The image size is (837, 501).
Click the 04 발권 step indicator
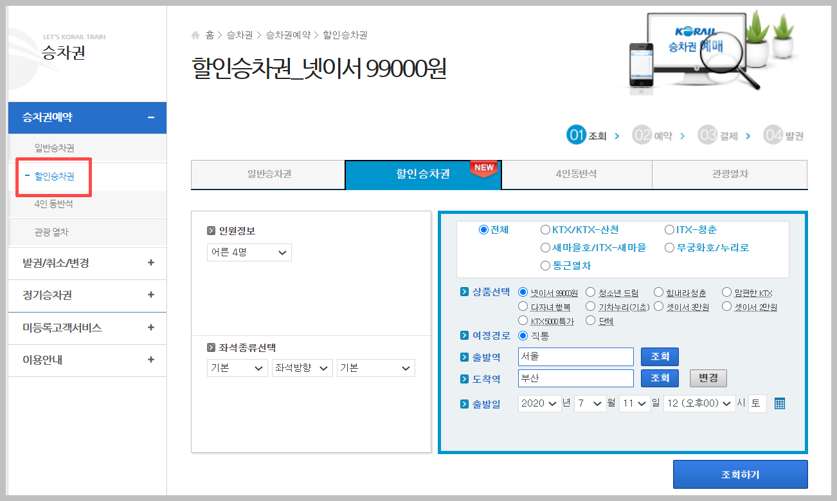click(784, 136)
